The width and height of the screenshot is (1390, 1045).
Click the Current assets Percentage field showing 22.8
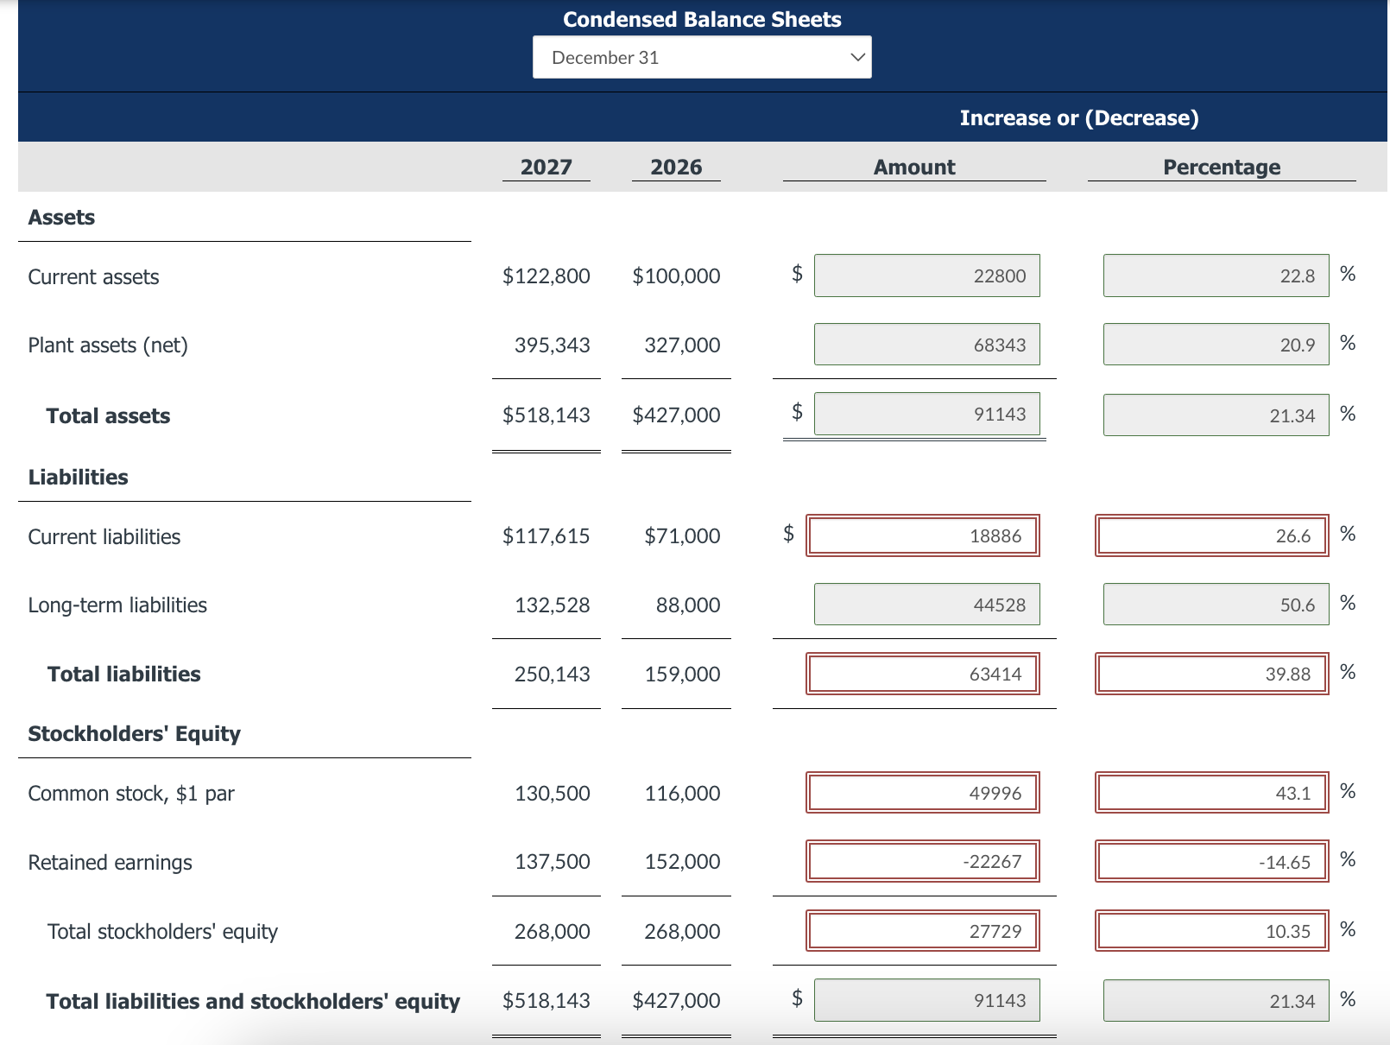[x=1215, y=275]
